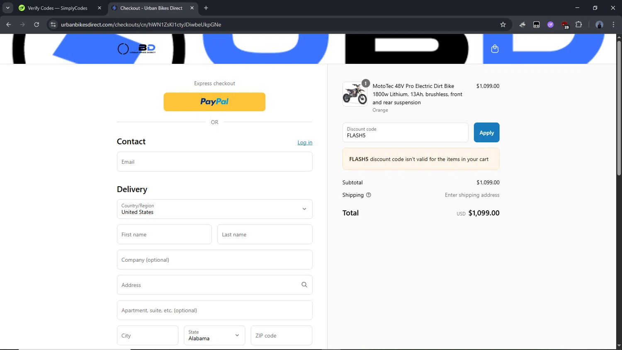Go back to the previous page

[9, 24]
